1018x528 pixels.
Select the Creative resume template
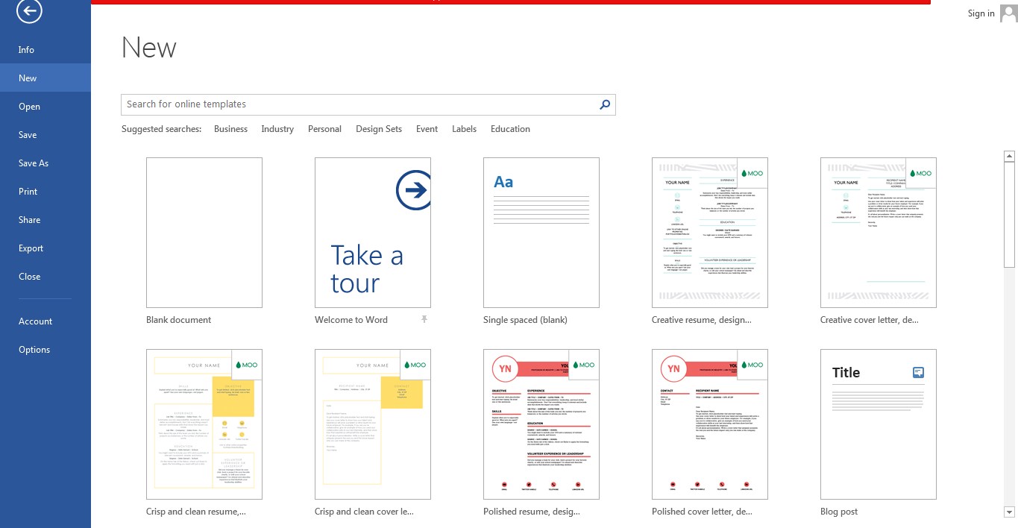pyautogui.click(x=709, y=232)
